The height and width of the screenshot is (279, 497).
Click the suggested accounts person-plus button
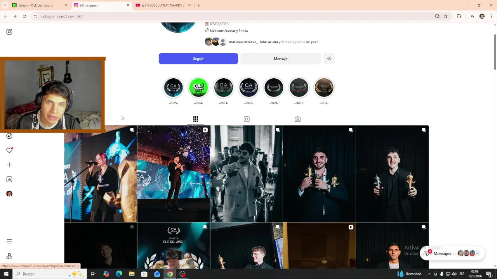click(329, 59)
